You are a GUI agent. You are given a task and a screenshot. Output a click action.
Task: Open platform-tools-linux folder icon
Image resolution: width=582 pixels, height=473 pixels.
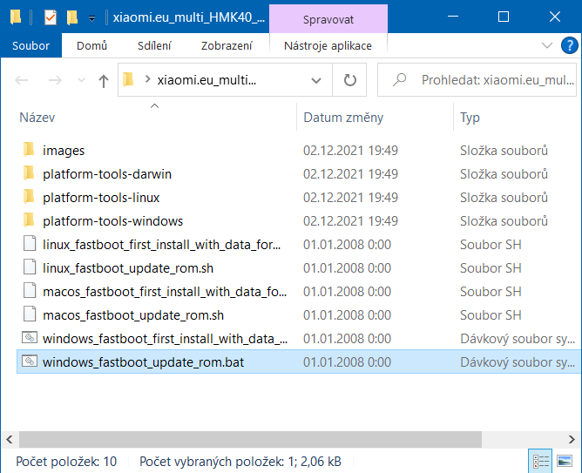click(29, 197)
